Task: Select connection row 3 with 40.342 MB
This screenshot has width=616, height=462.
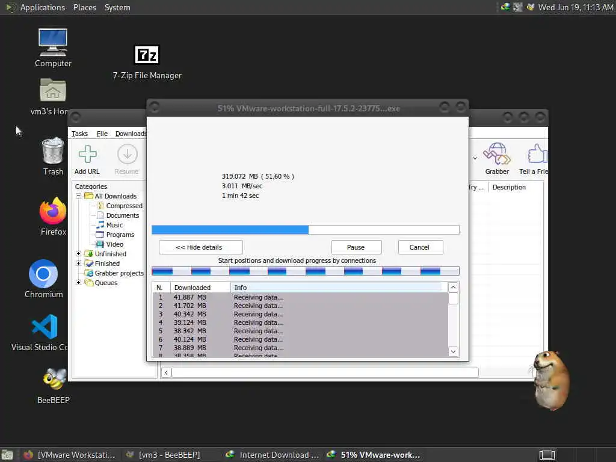Action: click(300, 314)
